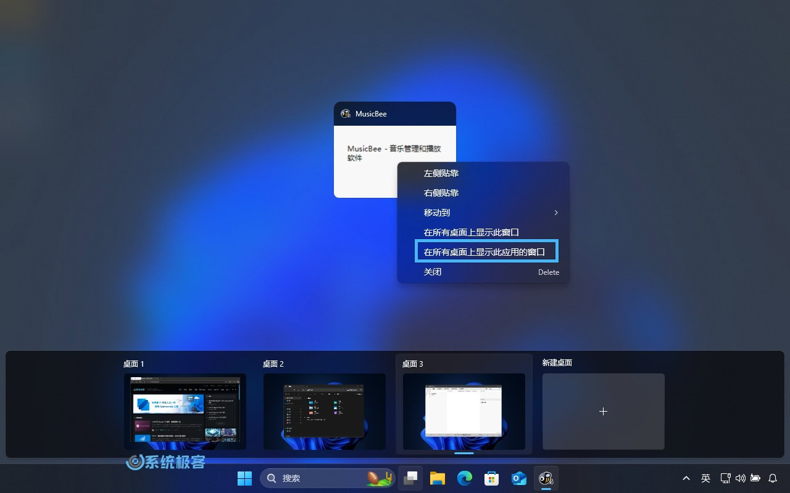Screen dimensions: 790x493
Task: Switch to the 桌面 2 thumbnail
Action: pos(325,412)
